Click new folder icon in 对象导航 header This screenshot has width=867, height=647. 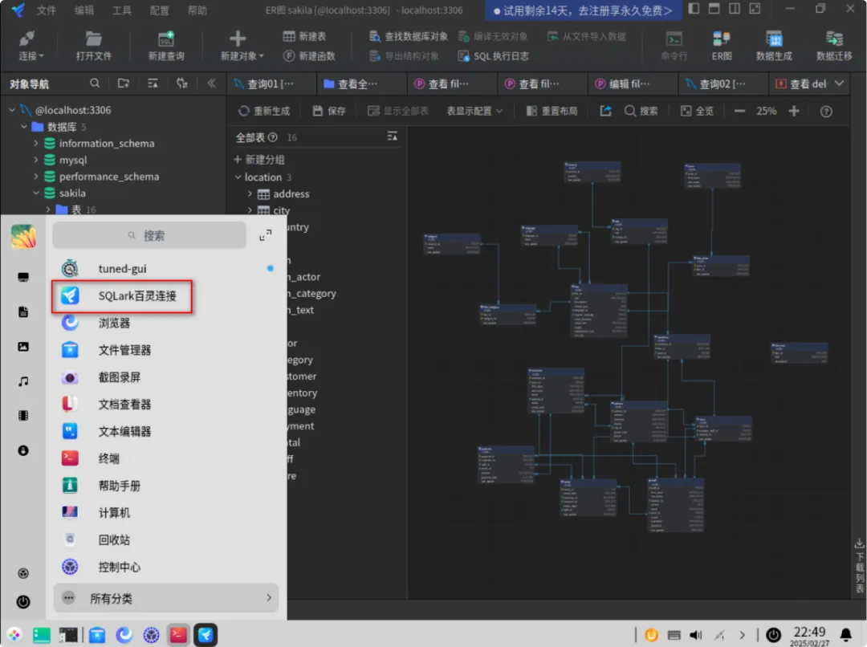(x=124, y=83)
